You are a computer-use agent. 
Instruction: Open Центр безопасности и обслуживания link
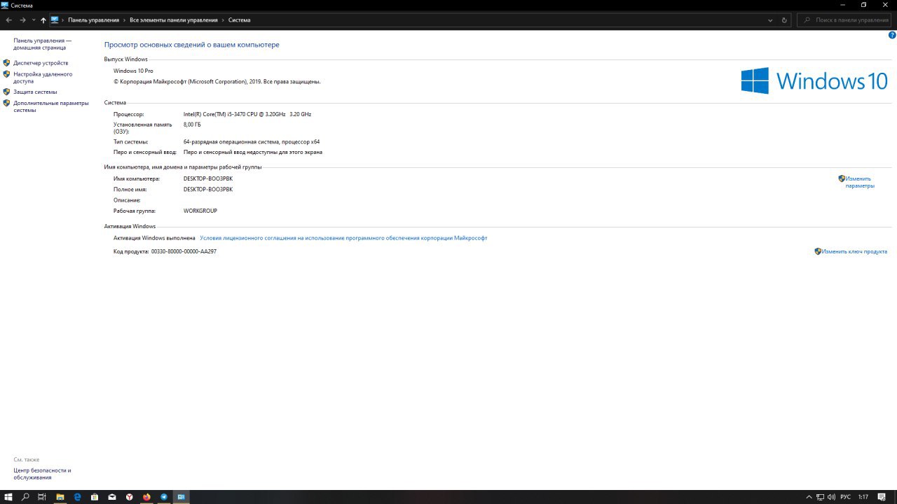tap(42, 474)
